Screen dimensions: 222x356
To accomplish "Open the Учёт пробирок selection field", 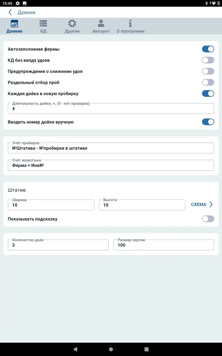I will pyautogui.click(x=111, y=148).
